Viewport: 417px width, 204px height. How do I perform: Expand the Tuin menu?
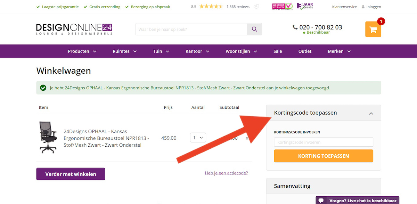tap(161, 51)
